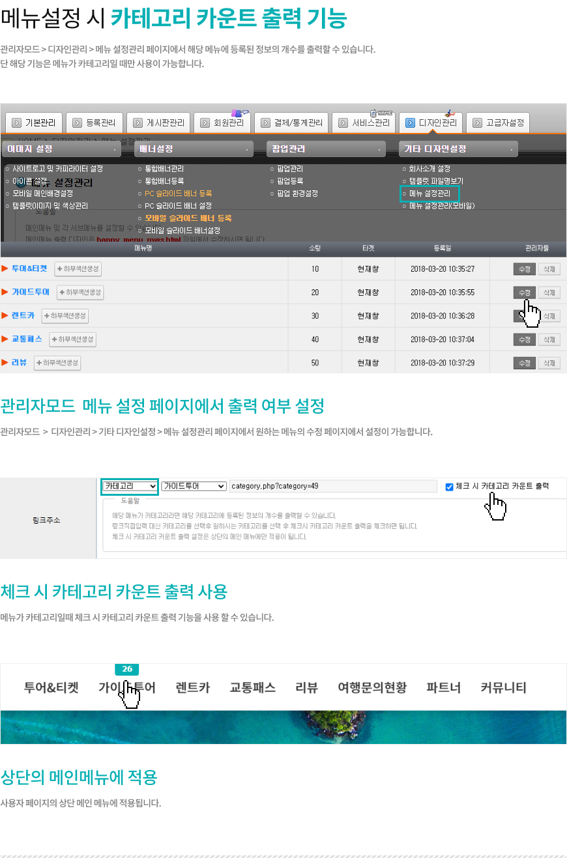
Task: Open the 결제/통계관리 tab
Action: [x=291, y=122]
